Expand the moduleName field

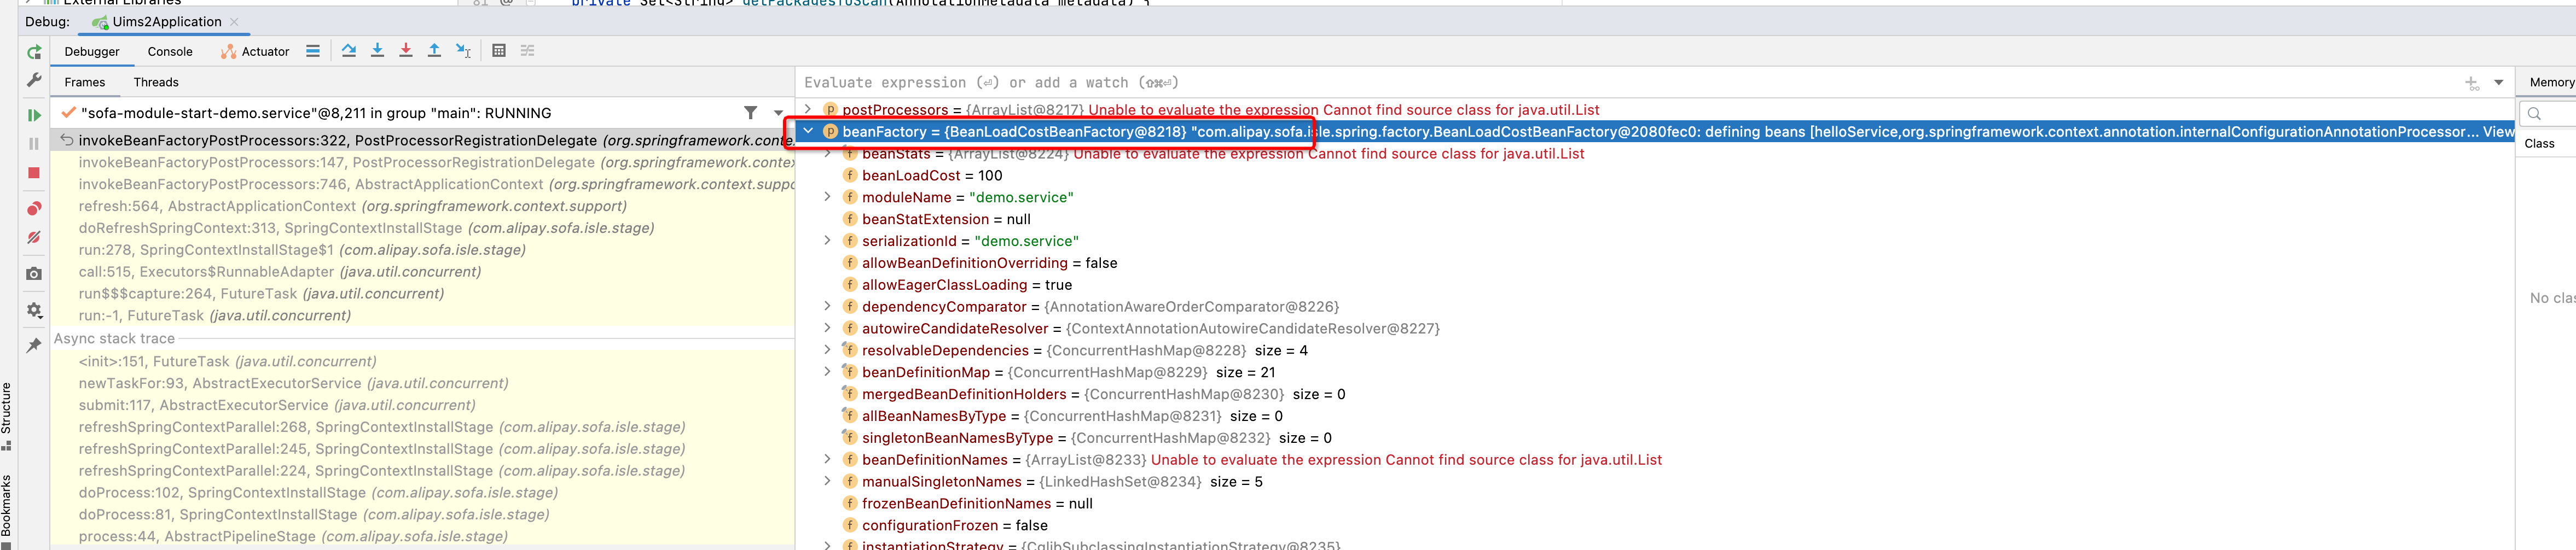click(828, 197)
